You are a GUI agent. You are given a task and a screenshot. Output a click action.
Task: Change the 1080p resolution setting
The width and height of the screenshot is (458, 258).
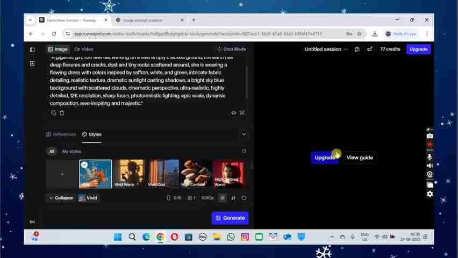207,198
